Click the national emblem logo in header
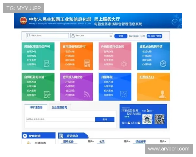This screenshot has width=196, height=157. tap(24, 21)
